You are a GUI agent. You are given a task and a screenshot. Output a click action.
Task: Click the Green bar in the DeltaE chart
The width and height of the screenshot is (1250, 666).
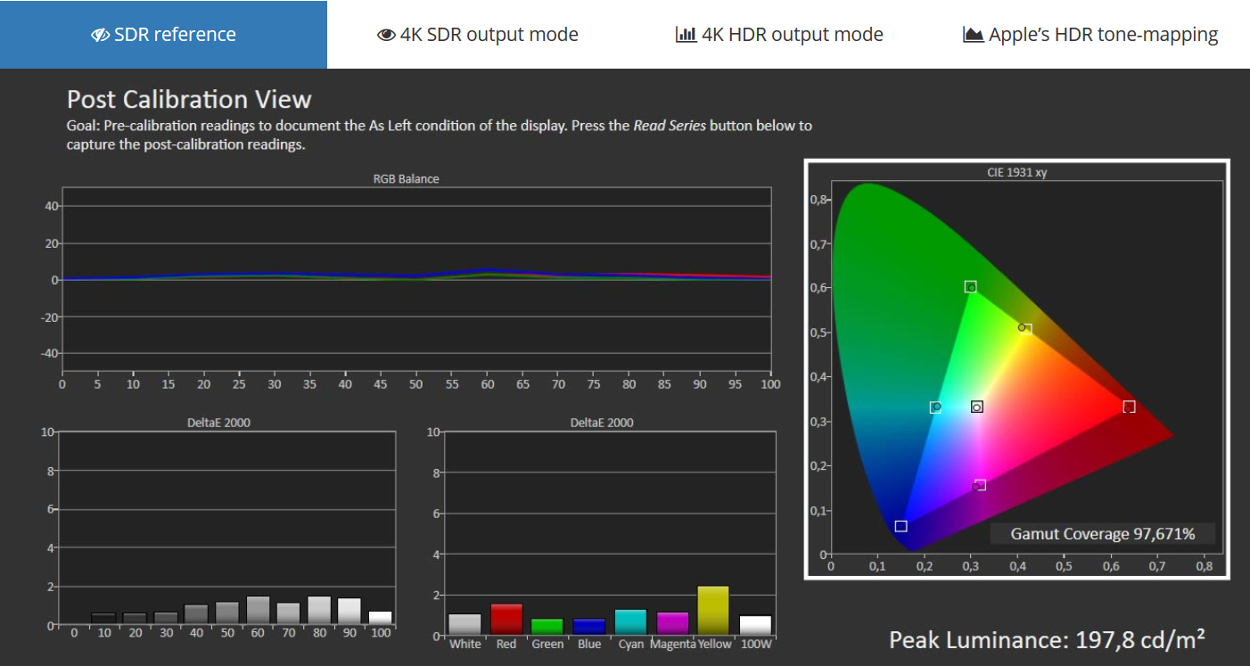coord(547,627)
